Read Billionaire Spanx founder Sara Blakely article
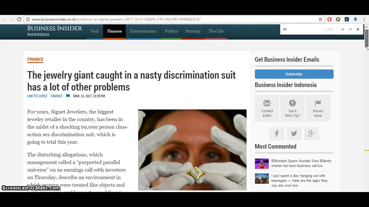The image size is (369, 207). pyautogui.click(x=301, y=163)
